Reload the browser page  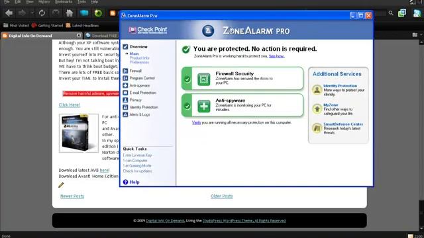click(x=42, y=13)
